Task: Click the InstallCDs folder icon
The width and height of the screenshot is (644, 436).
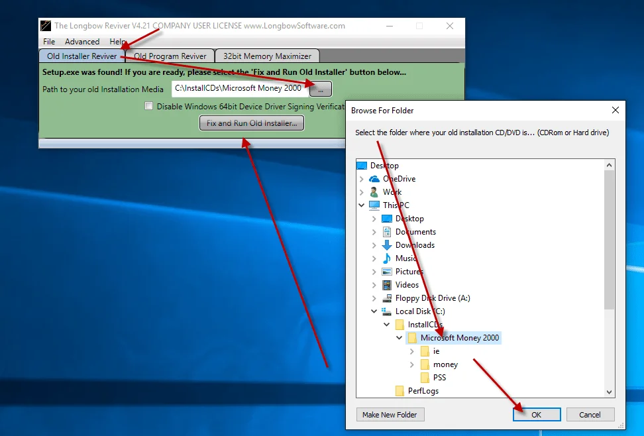Action: pyautogui.click(x=400, y=325)
